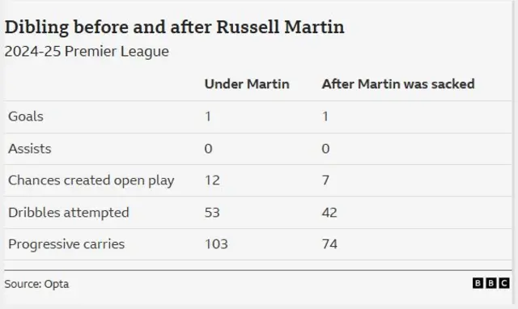Click the BBC logo
Image resolution: width=518 pixels, height=309 pixels.
(x=491, y=283)
